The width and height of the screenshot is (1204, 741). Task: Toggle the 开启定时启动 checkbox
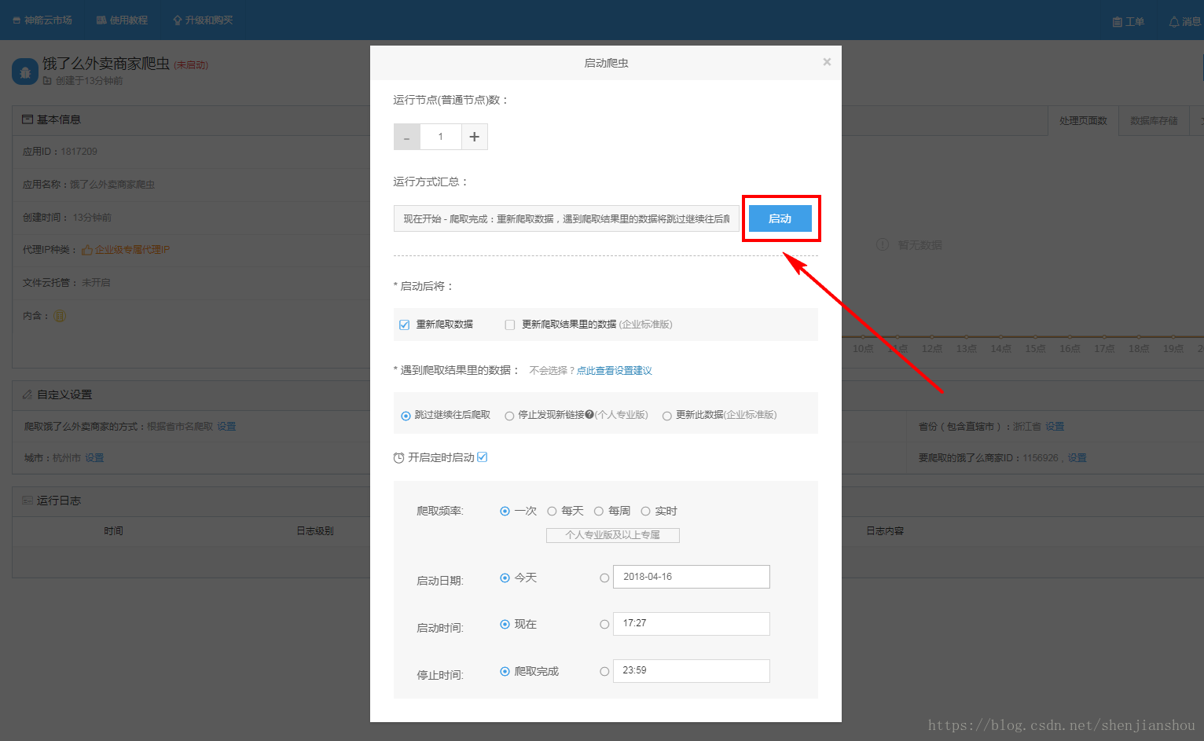tap(483, 457)
